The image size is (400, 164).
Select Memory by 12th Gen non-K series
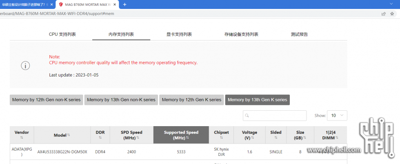[x=47, y=100]
